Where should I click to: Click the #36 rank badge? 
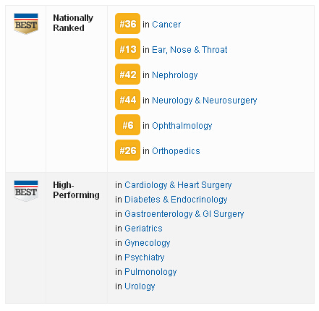[x=127, y=24]
